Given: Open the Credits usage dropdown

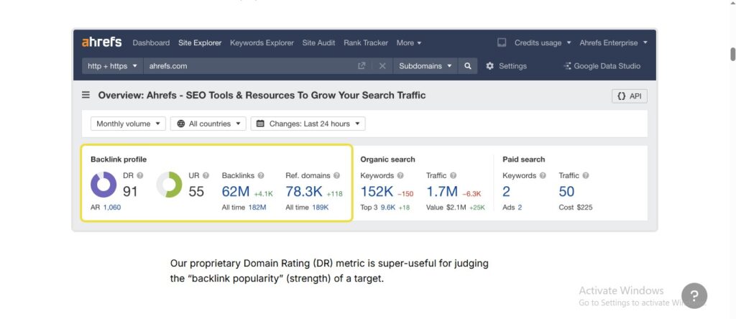Looking at the screenshot, I should pyautogui.click(x=543, y=42).
